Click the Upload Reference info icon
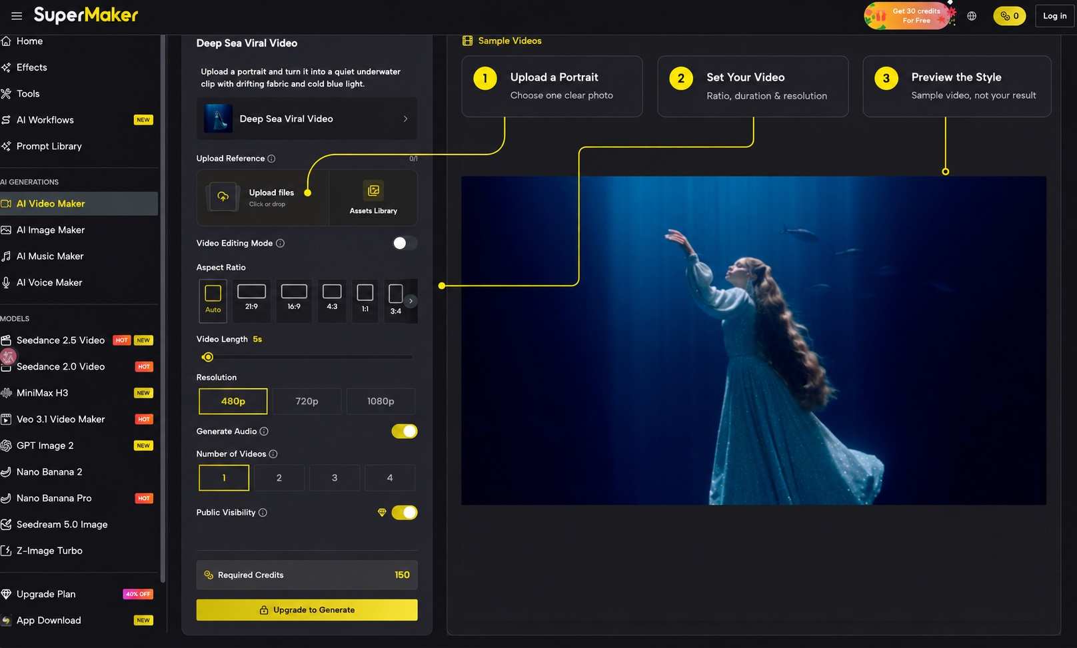The width and height of the screenshot is (1077, 648). click(x=271, y=159)
